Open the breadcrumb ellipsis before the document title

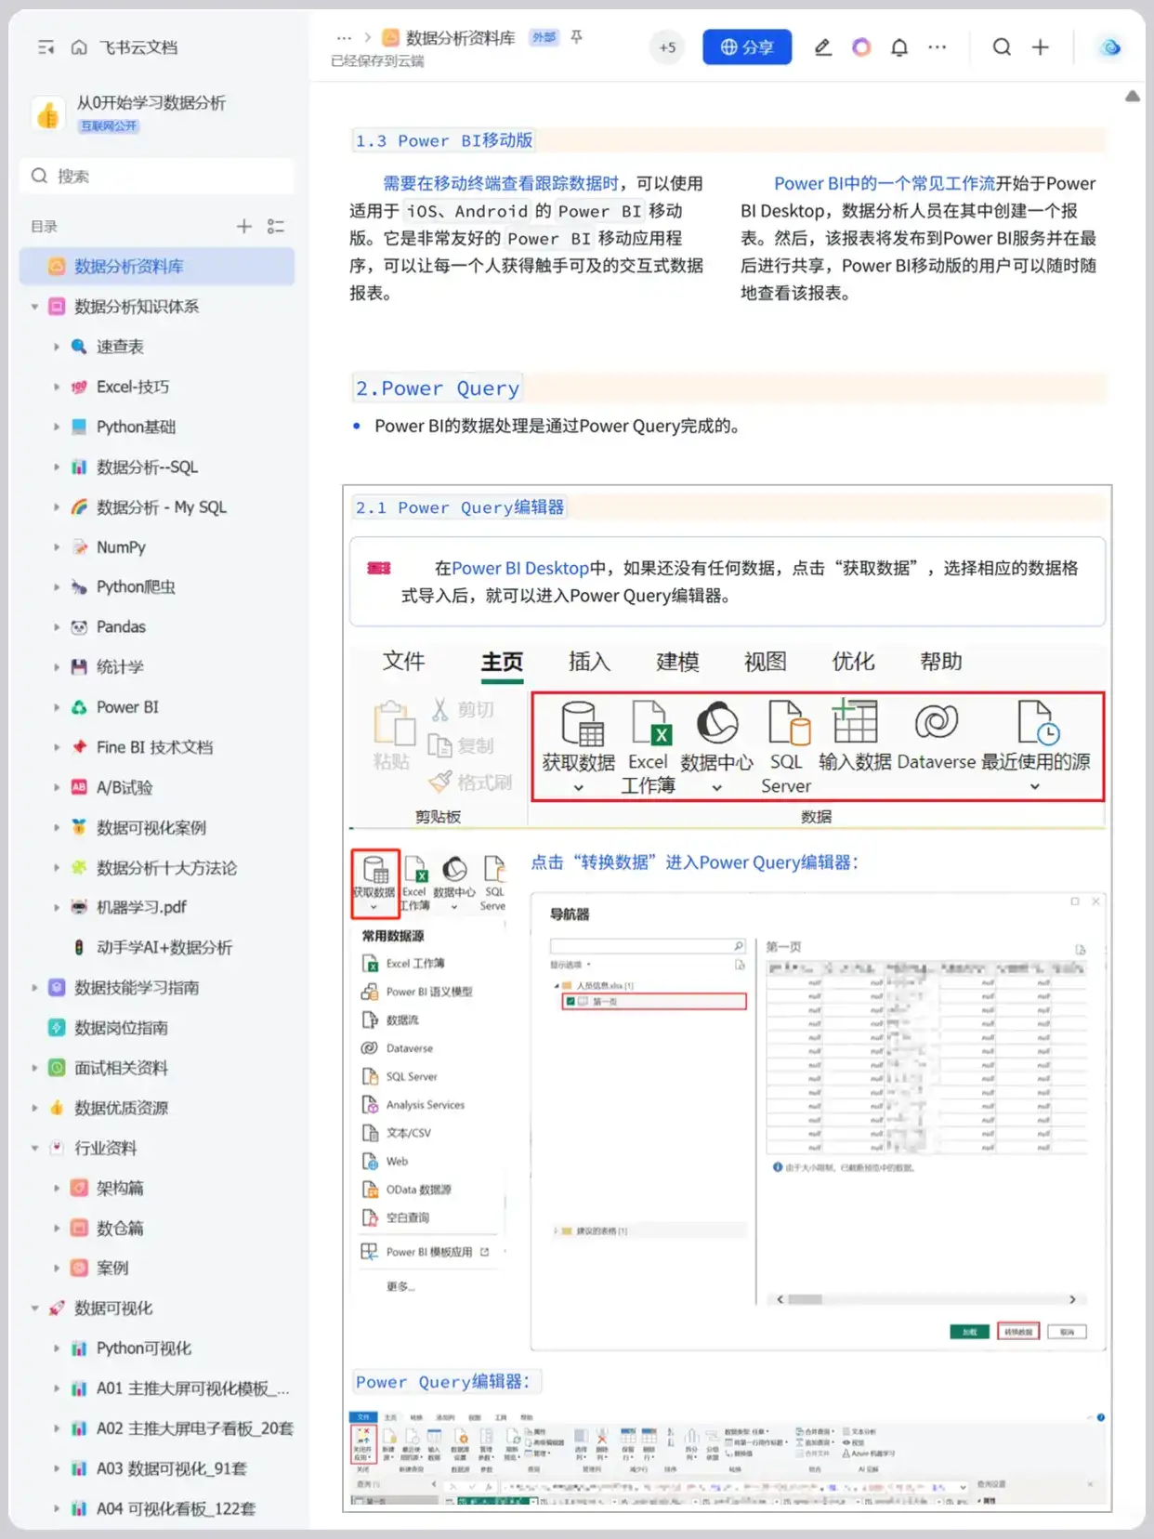click(x=344, y=38)
